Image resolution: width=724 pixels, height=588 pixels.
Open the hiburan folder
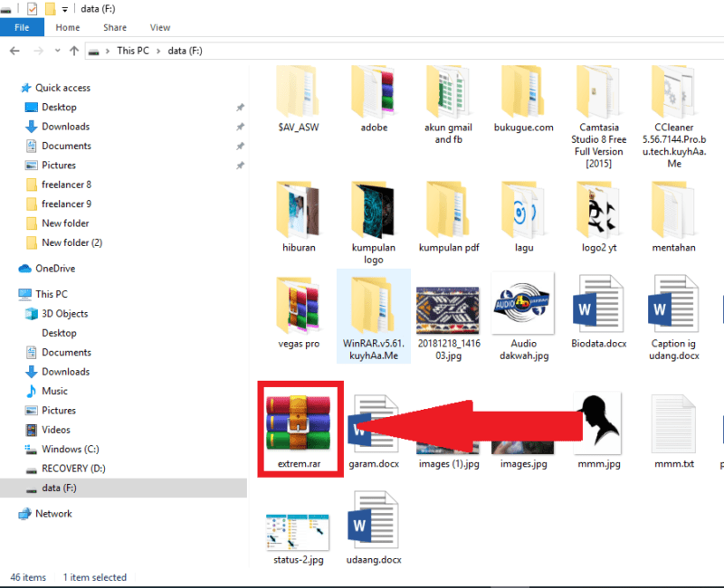pos(299,217)
